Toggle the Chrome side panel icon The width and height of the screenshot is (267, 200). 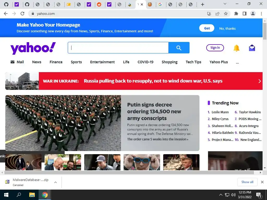pyautogui.click(x=245, y=14)
